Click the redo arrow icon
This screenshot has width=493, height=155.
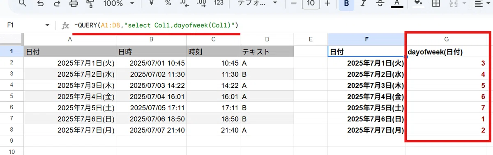(57, 3)
